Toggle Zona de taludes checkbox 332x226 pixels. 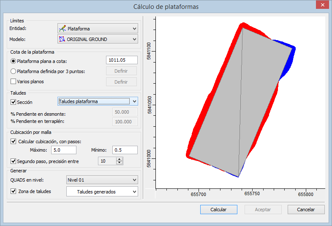coord(13,191)
